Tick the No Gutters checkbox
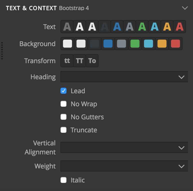This screenshot has width=193, height=191. (x=63, y=117)
